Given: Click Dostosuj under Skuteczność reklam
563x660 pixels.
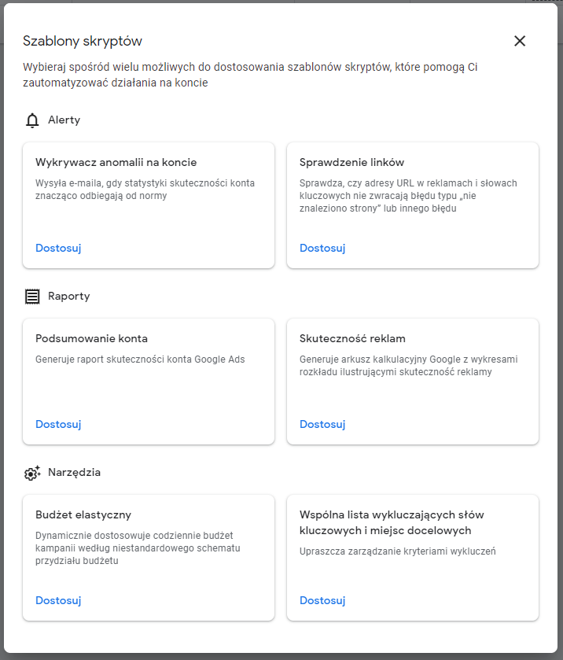Looking at the screenshot, I should tap(322, 424).
